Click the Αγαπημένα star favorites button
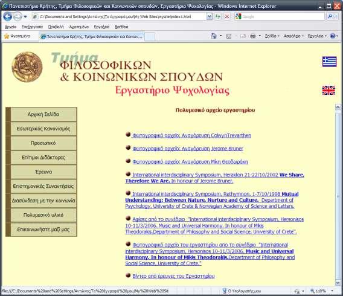The height and width of the screenshot is (296, 343). pyautogui.click(x=17, y=36)
